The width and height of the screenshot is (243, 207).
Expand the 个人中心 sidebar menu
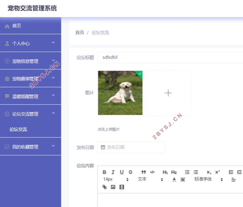pos(31,43)
